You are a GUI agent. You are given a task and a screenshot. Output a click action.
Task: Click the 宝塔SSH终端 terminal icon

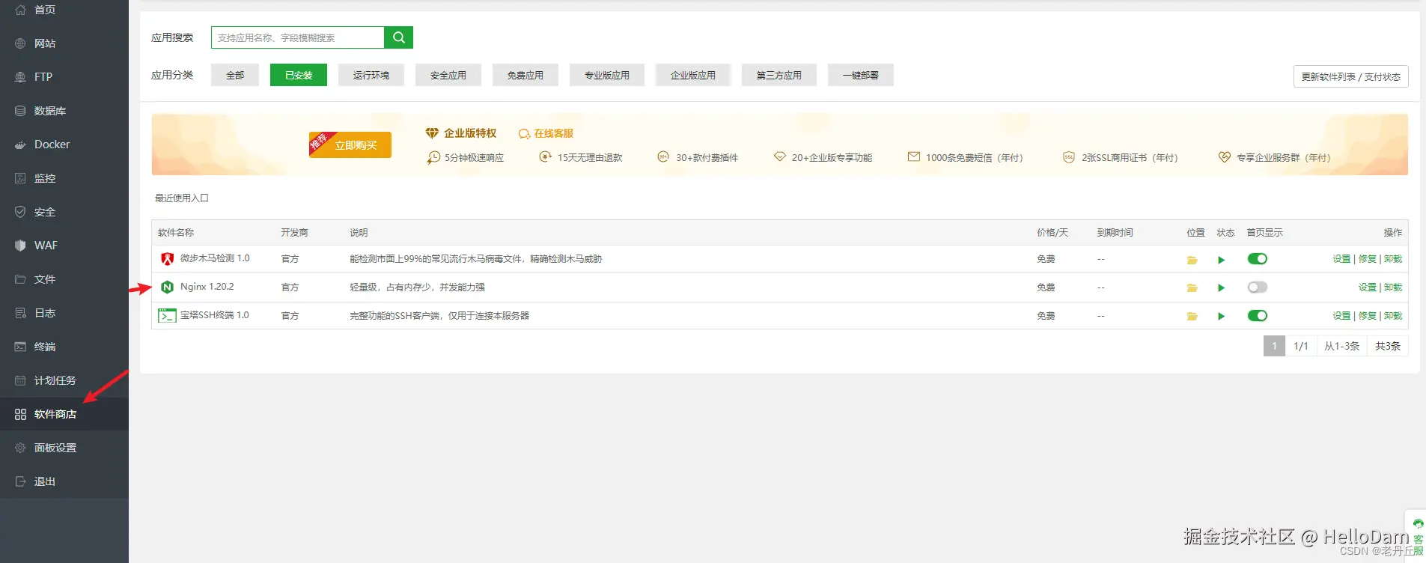pos(167,316)
